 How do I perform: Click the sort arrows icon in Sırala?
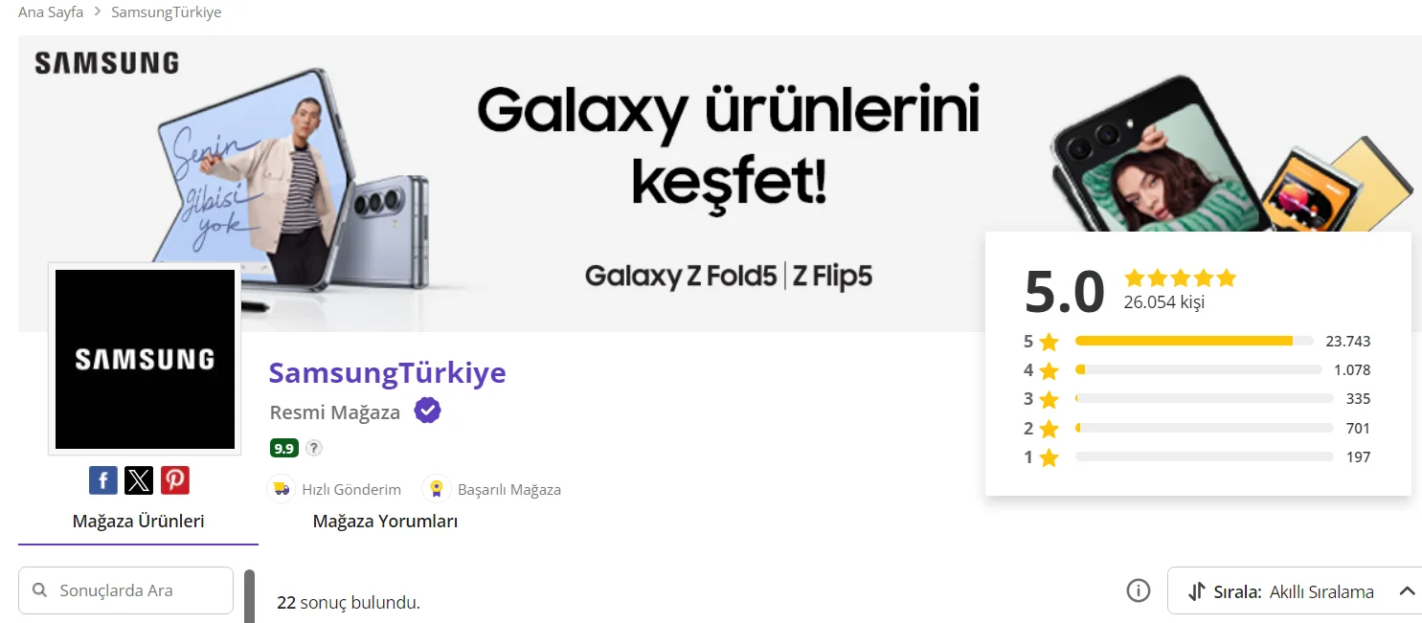pyautogui.click(x=1196, y=591)
